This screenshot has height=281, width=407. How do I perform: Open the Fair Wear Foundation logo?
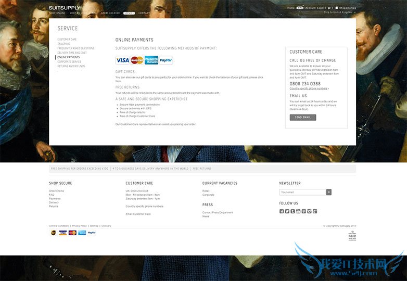(352, 236)
